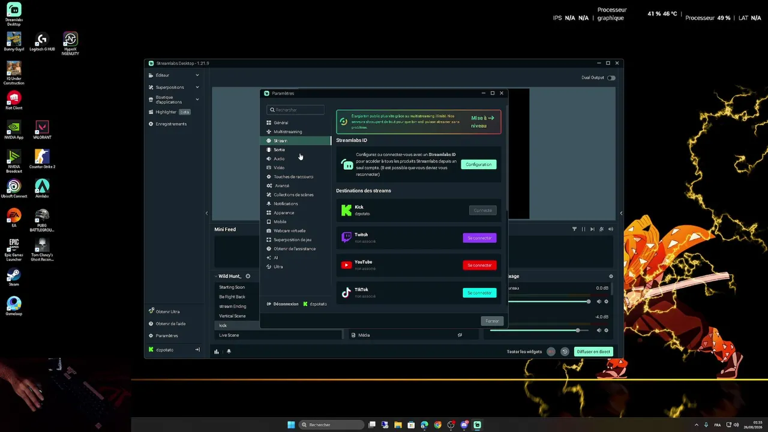Click the TikTok logo in destinations
This screenshot has width=768, height=432.
click(x=346, y=293)
